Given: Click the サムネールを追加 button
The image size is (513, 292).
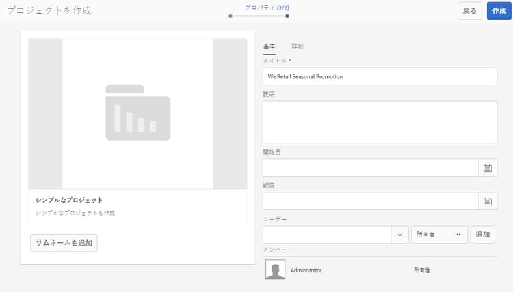Looking at the screenshot, I should pyautogui.click(x=64, y=243).
